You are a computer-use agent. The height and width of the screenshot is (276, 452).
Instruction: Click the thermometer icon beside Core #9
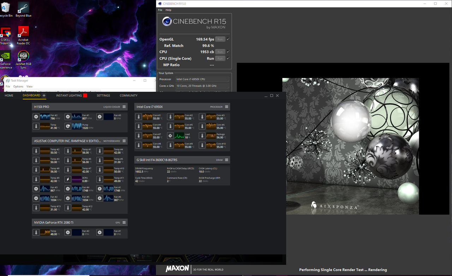click(x=170, y=145)
